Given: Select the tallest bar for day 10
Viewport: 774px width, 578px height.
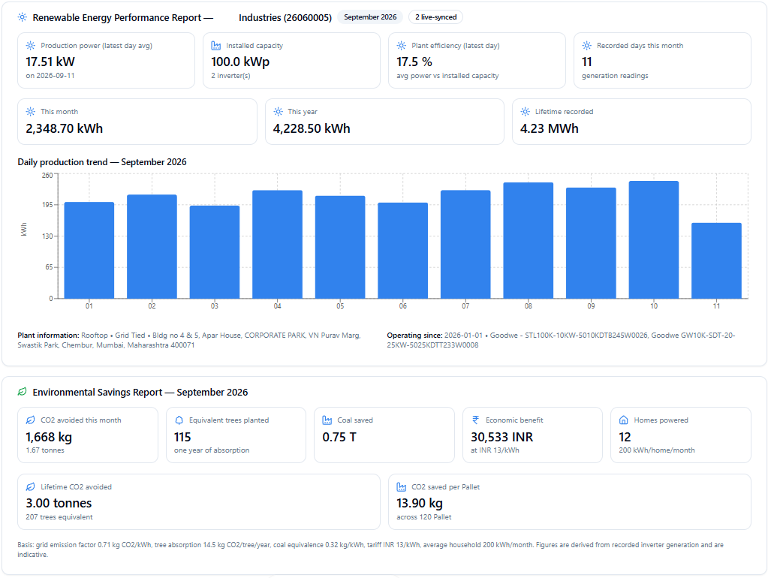Looking at the screenshot, I should point(654,240).
